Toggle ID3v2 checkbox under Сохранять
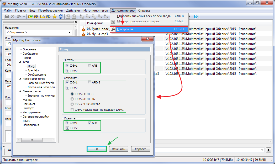 [x=67, y=88]
